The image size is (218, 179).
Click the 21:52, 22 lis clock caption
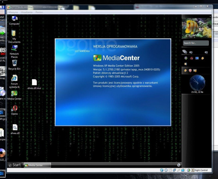coord(197,92)
